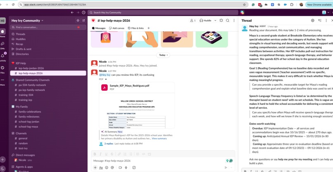The image size is (333, 172).
Task: Open Hey Ivy Community workspace dropdown
Action: click(x=27, y=21)
